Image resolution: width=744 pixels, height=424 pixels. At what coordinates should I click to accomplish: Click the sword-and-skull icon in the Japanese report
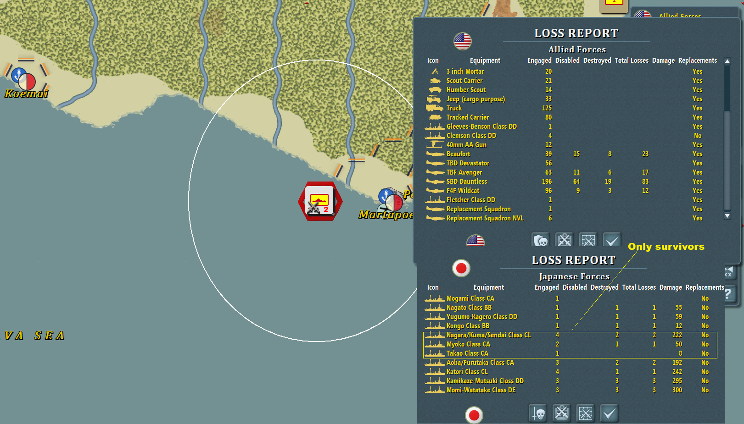[538, 413]
